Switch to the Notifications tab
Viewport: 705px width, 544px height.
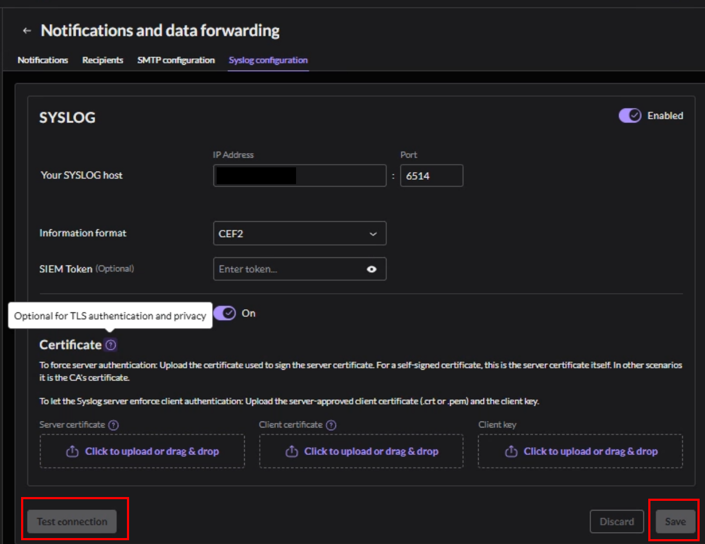(43, 60)
